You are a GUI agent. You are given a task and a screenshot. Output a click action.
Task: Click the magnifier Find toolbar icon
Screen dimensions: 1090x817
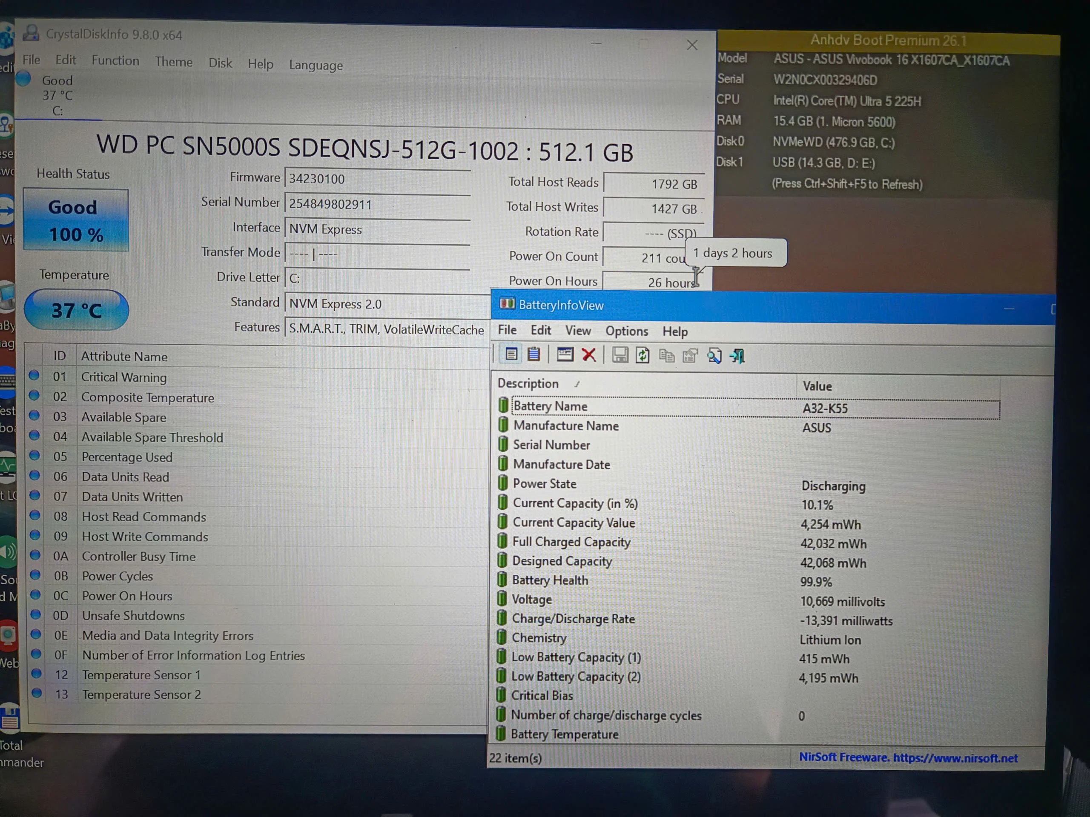click(714, 356)
